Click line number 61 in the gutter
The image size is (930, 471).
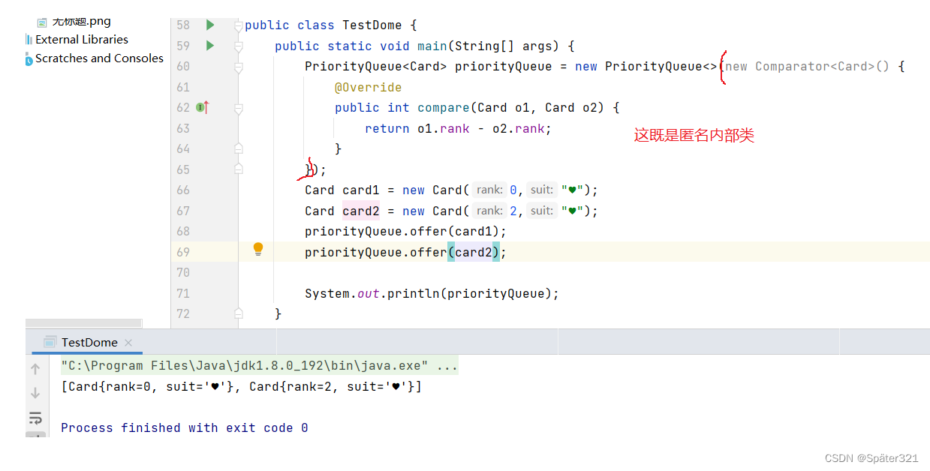[183, 88]
